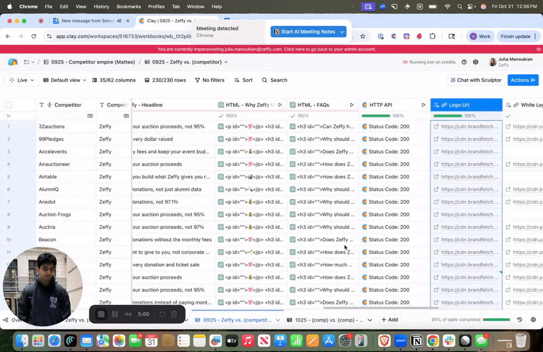Toggle the Live mode dropdown
This screenshot has width=543, height=352.
click(22, 80)
